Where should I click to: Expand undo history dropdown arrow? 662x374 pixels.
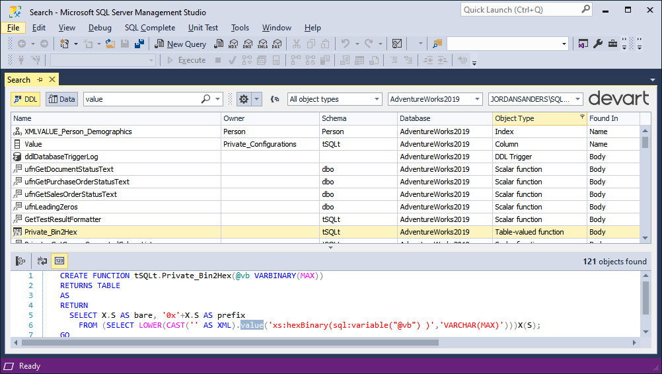click(x=357, y=44)
